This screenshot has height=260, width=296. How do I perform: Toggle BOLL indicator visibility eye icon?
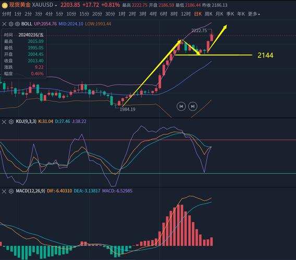[17, 24]
